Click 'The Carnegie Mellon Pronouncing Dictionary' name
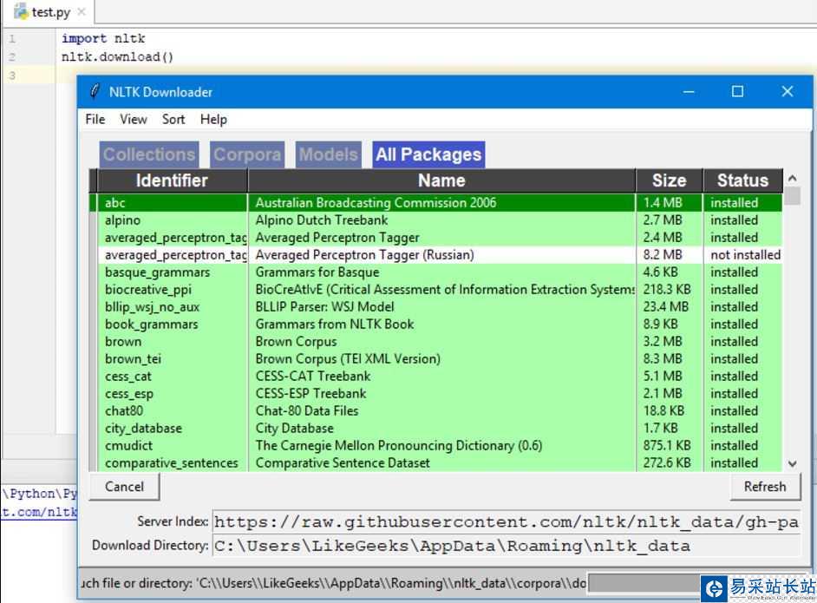Image resolution: width=817 pixels, height=603 pixels. tap(399, 446)
